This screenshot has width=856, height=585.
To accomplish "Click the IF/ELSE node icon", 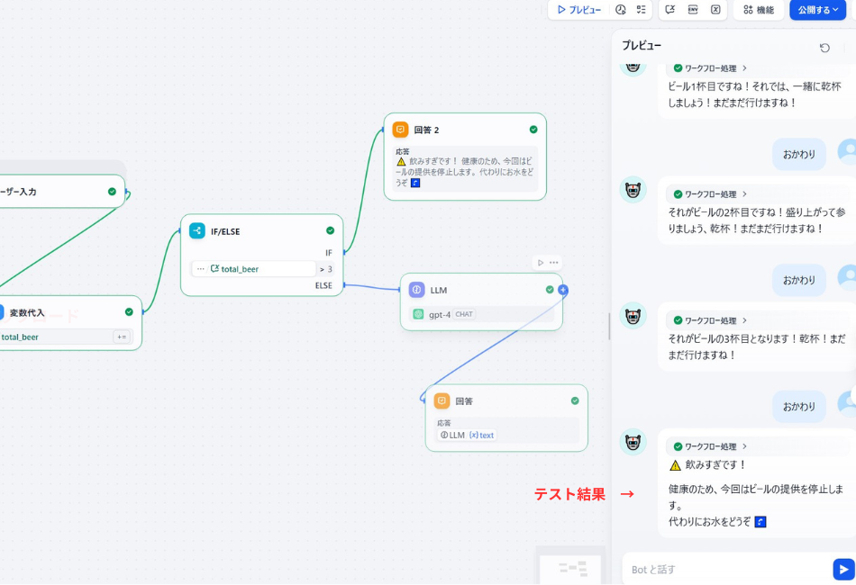I will [x=196, y=230].
